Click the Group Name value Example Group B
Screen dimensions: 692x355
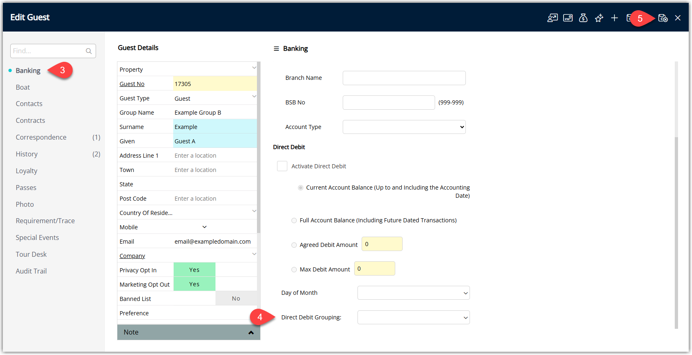(x=198, y=113)
